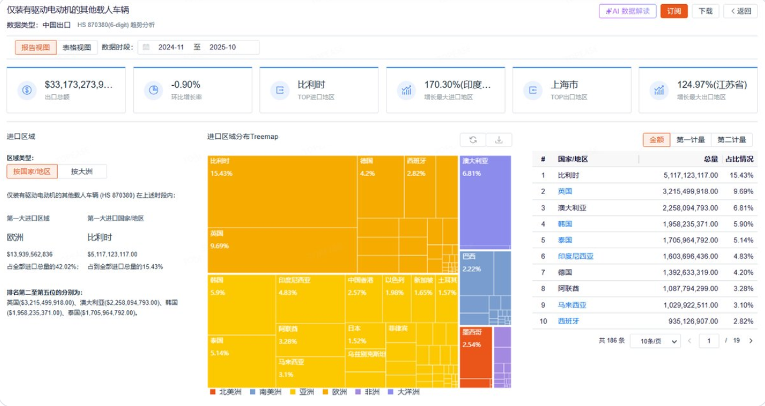This screenshot has width=765, height=406.
Task: Click the calendar icon in date range
Action: 146,48
